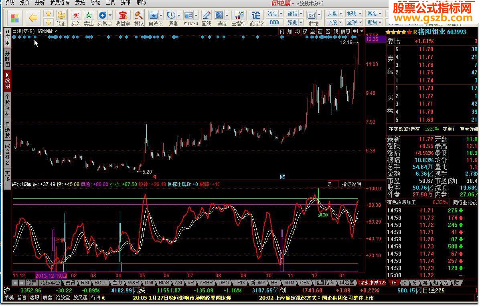
Task: Open the 智能 menu
Action: [x=95, y=3]
